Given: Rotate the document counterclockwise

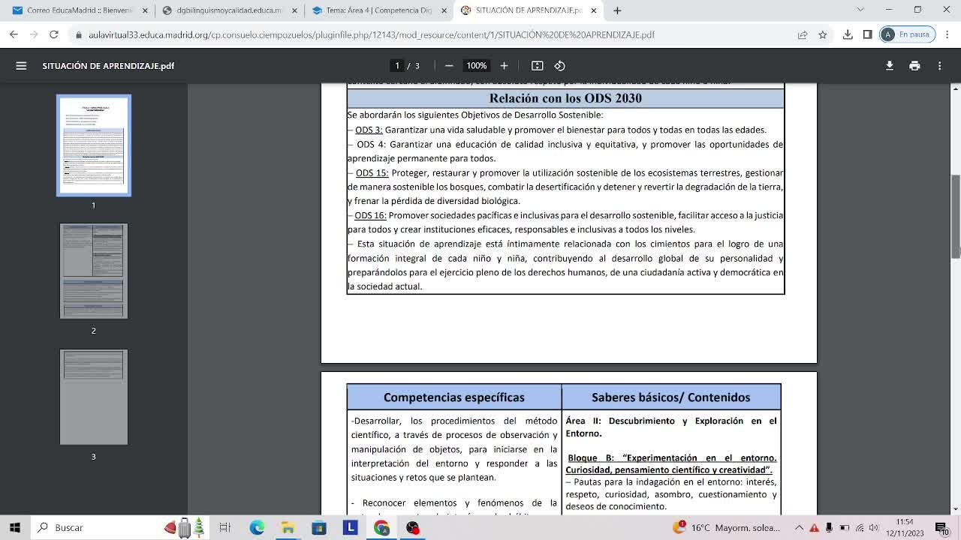Looking at the screenshot, I should point(559,66).
